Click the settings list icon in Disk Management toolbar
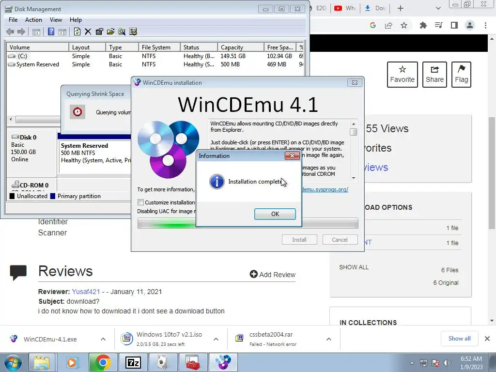The image size is (496, 372). [133, 31]
